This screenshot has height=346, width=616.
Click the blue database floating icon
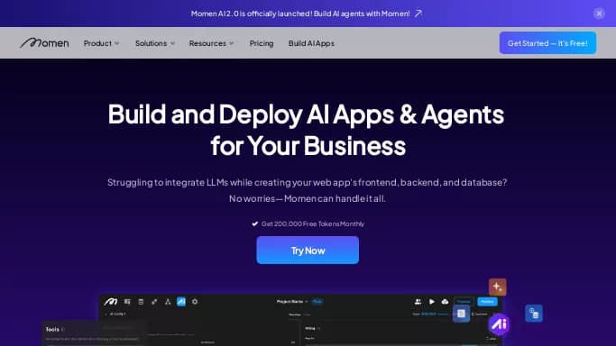pyautogui.click(x=534, y=314)
